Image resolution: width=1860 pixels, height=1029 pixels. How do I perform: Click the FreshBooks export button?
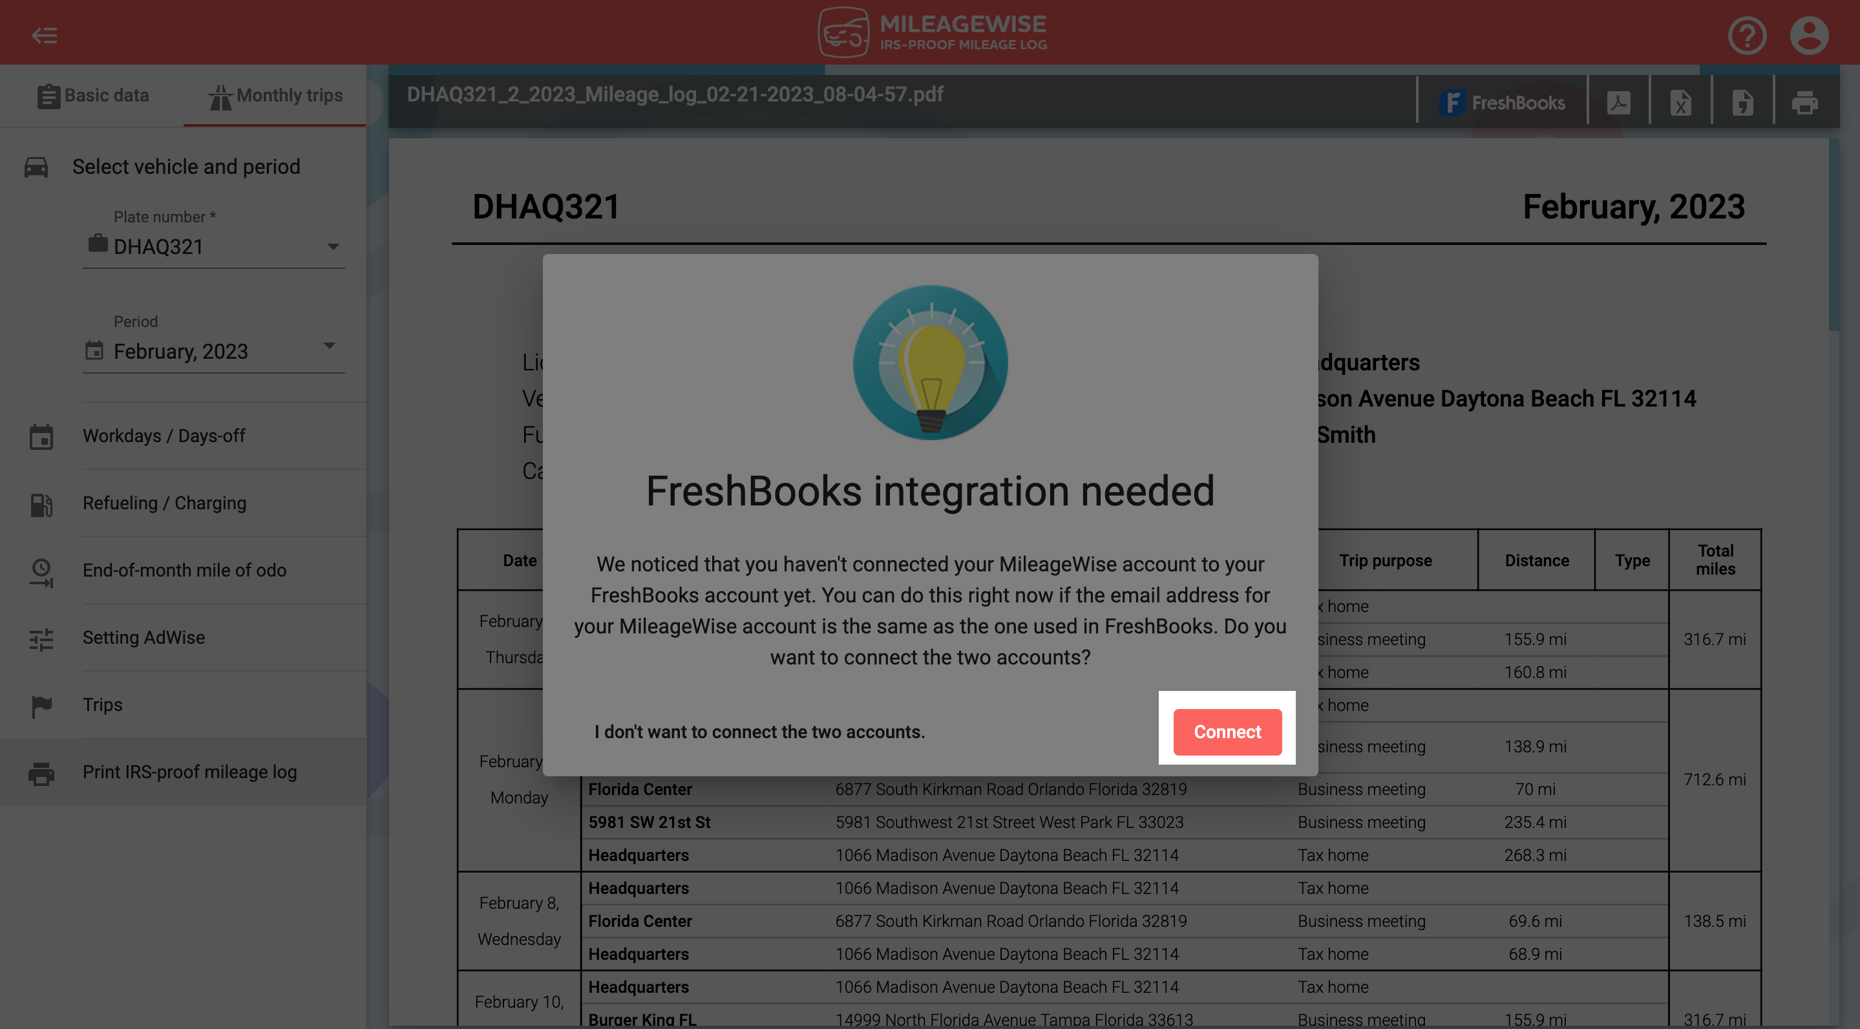(x=1502, y=103)
